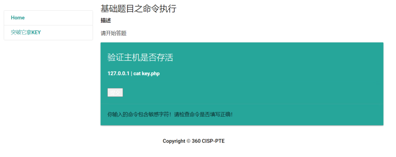Click the 请检查命令是否填写正确 warning text
The image size is (396, 157).
click(x=203, y=114)
